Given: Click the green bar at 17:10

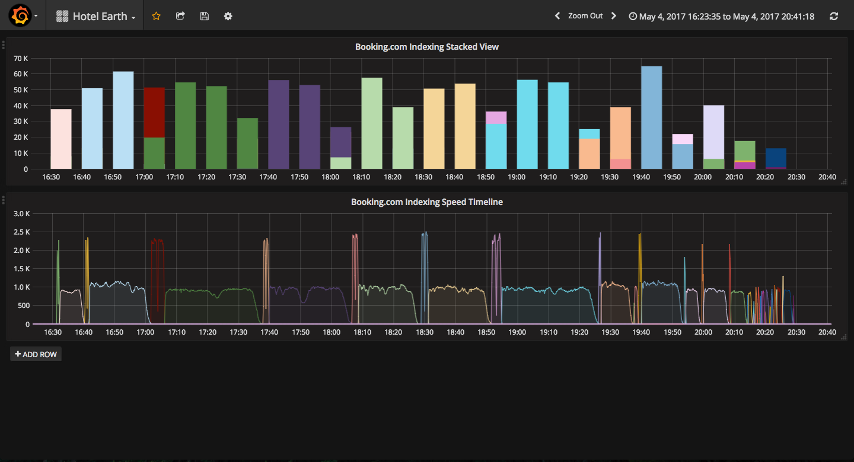Looking at the screenshot, I should pos(186,126).
